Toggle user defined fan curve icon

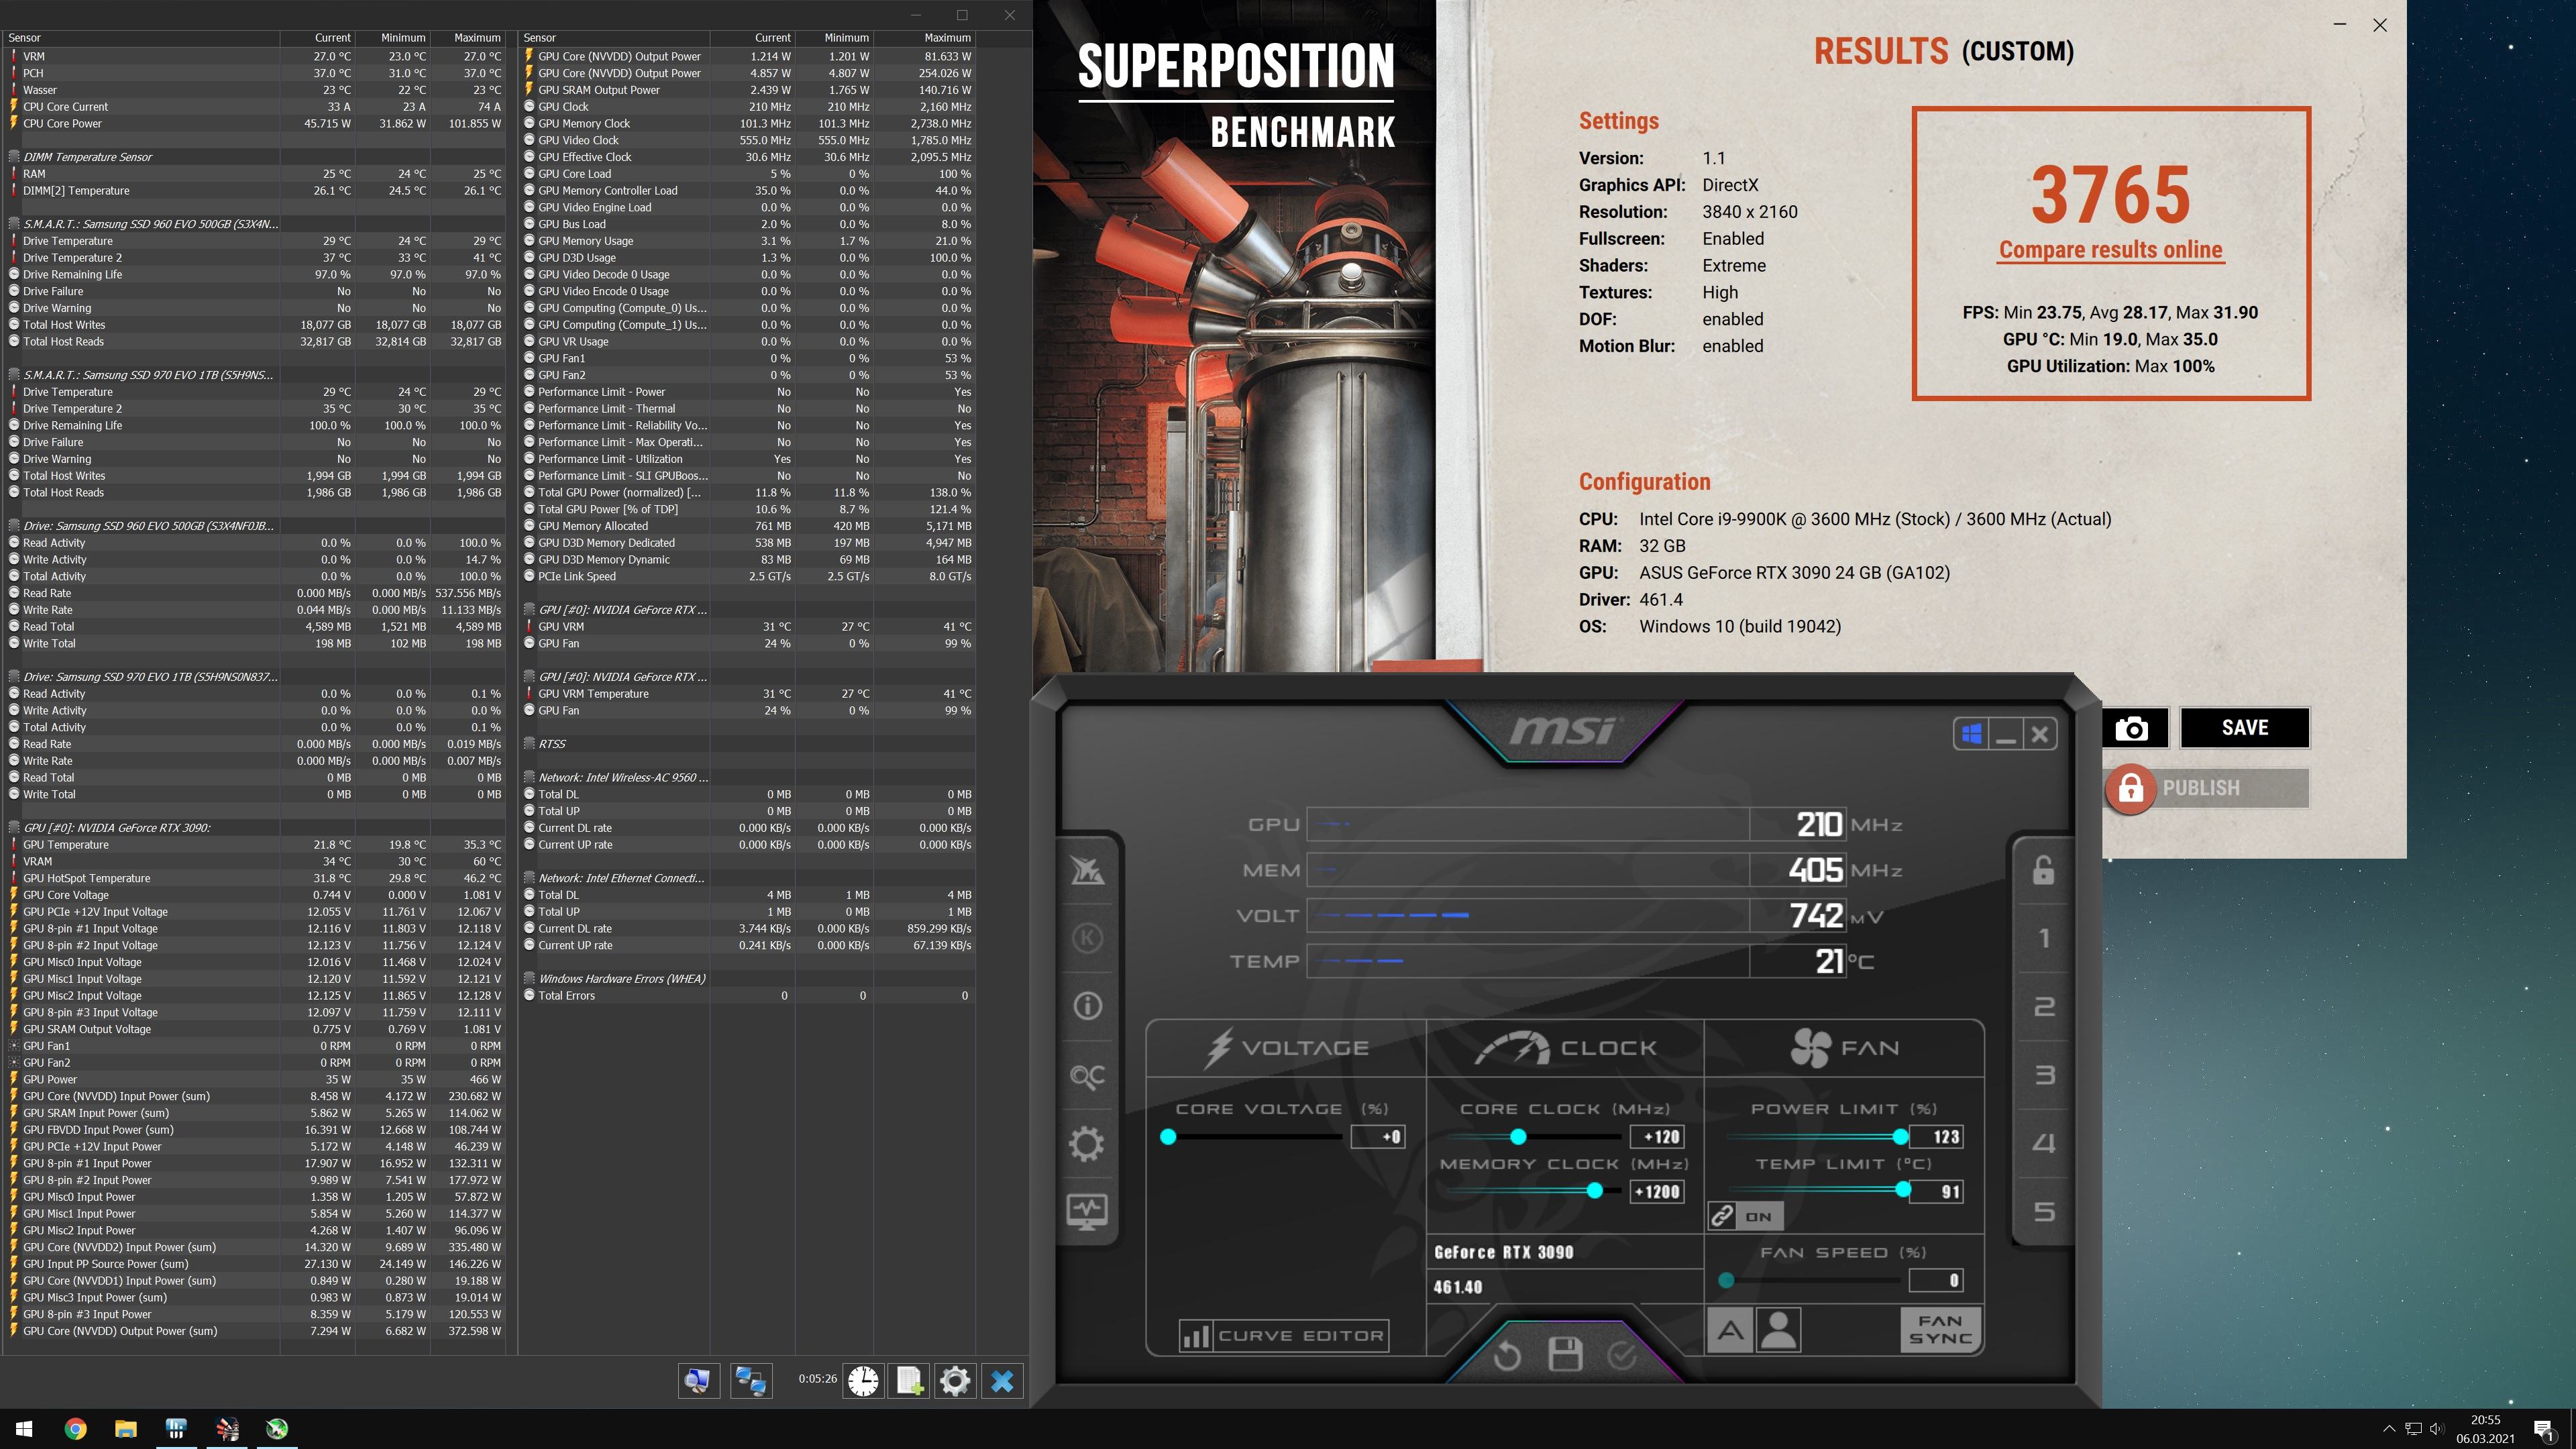tap(1778, 1331)
